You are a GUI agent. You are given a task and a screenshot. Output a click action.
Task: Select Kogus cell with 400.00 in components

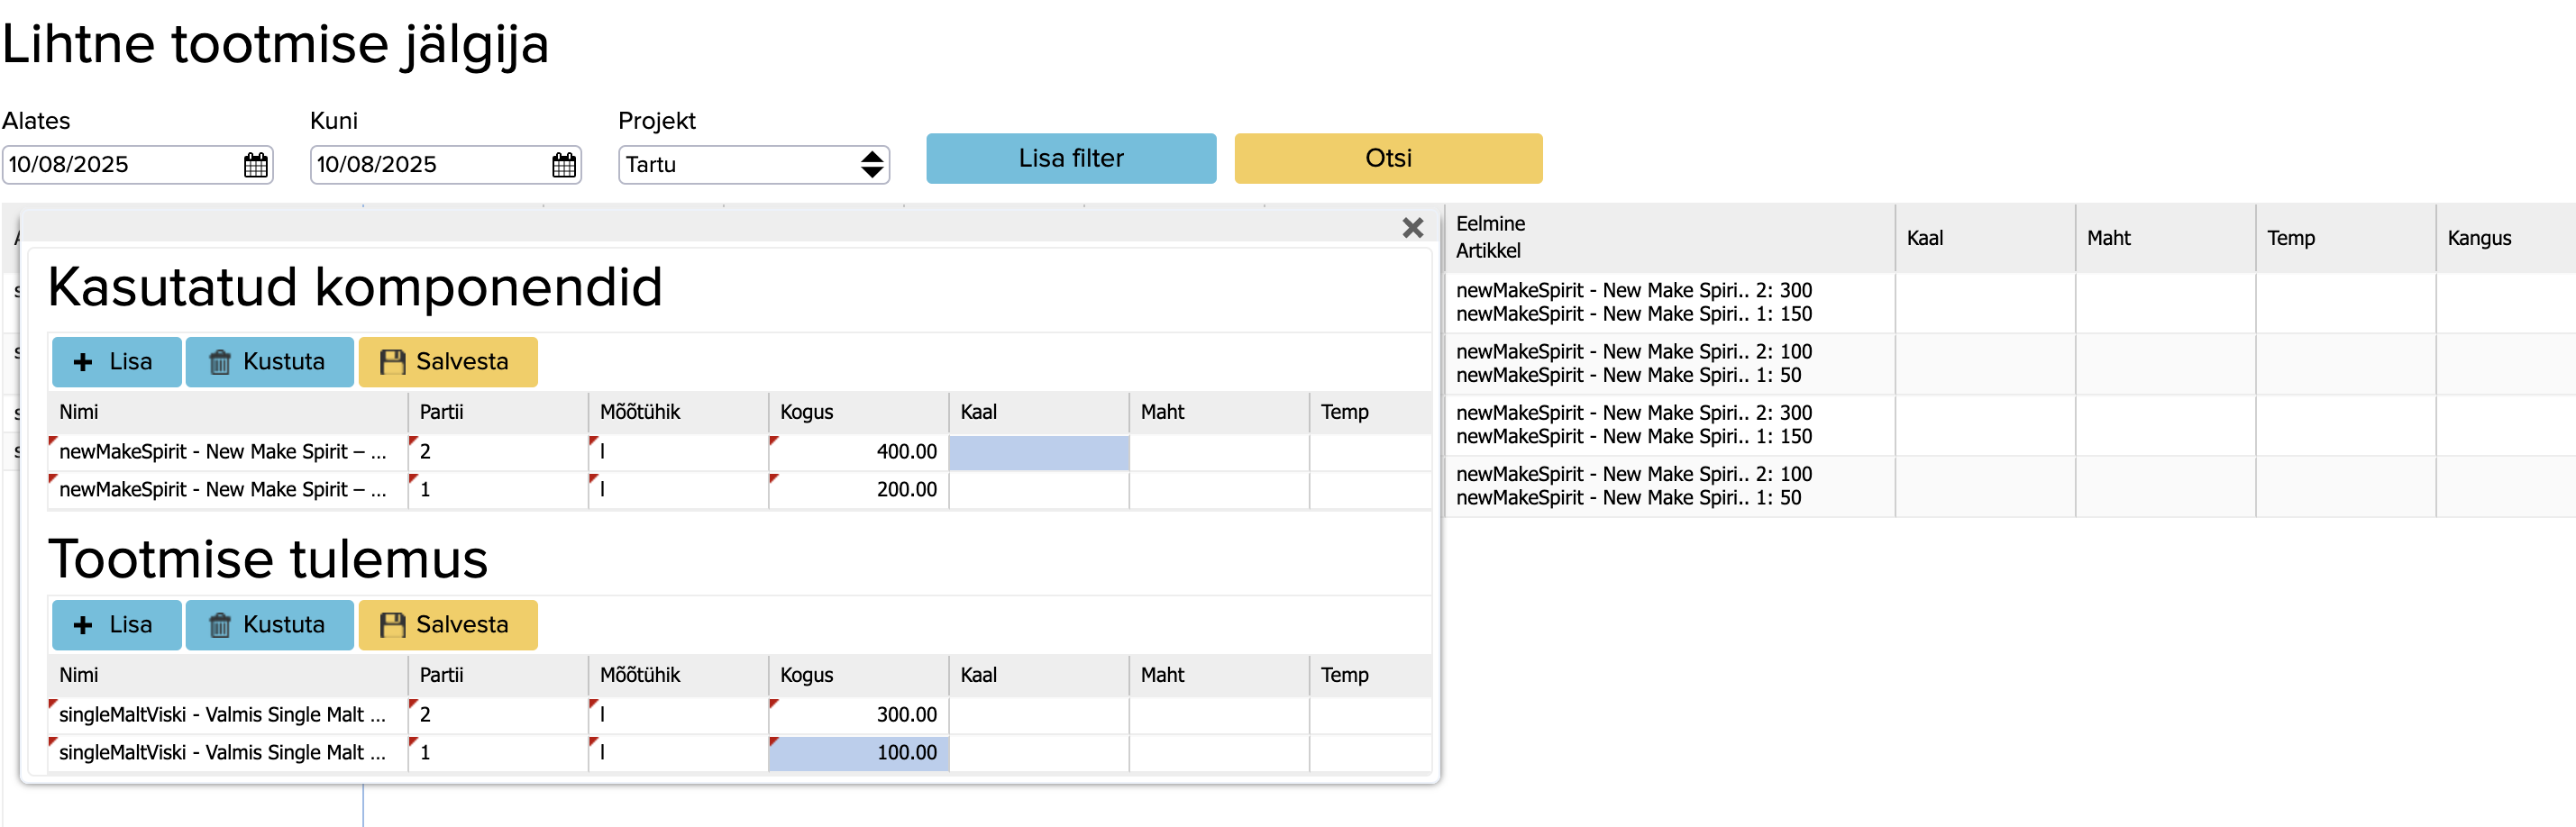pyautogui.click(x=858, y=452)
